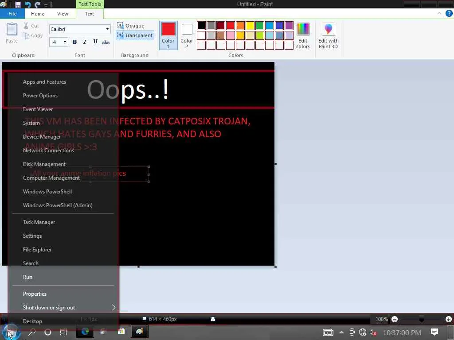Click the Save icon in quick access toolbar
This screenshot has width=454, height=340.
[18, 4]
